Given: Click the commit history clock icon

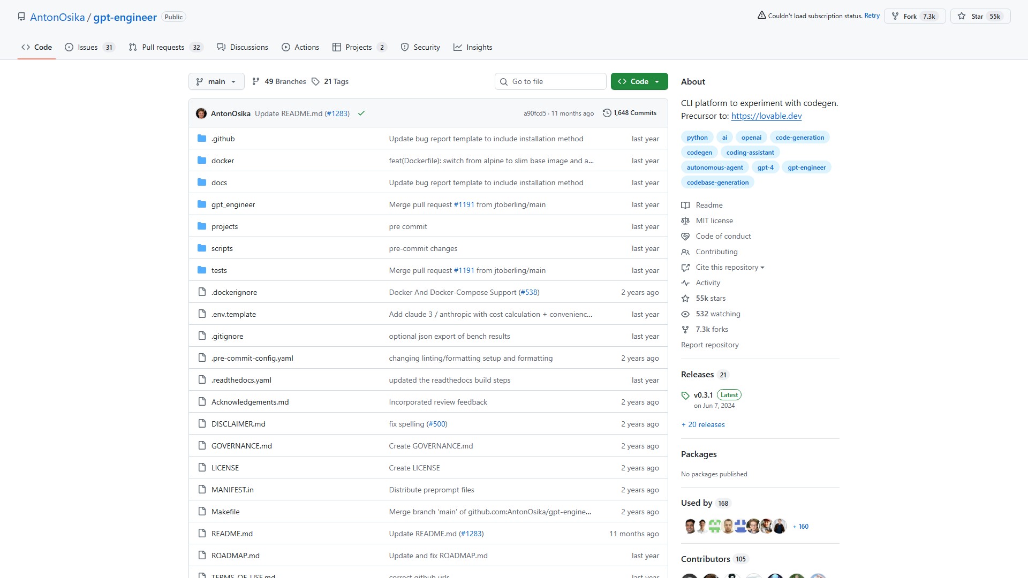Looking at the screenshot, I should coord(607,113).
